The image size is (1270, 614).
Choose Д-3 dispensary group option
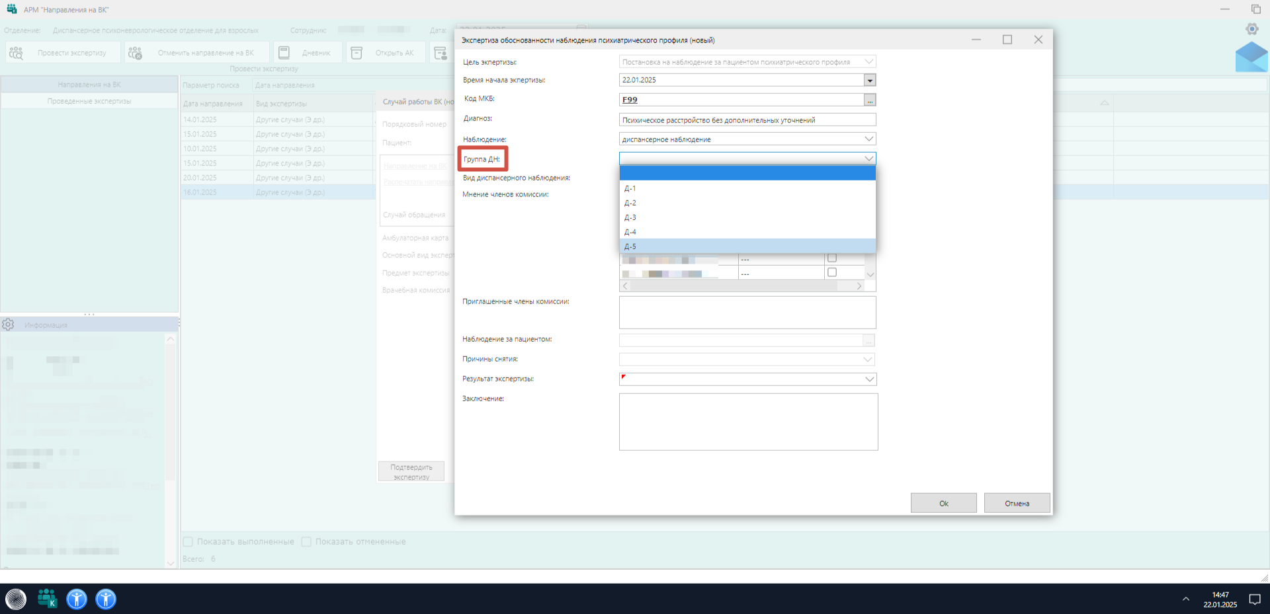[x=747, y=217]
